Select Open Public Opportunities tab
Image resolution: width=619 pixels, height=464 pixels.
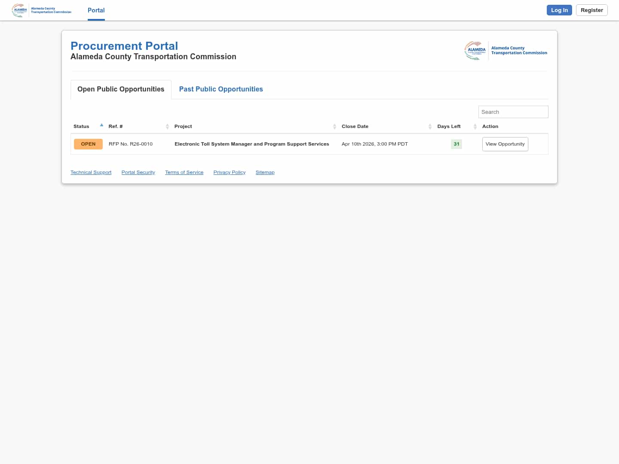pos(121,89)
